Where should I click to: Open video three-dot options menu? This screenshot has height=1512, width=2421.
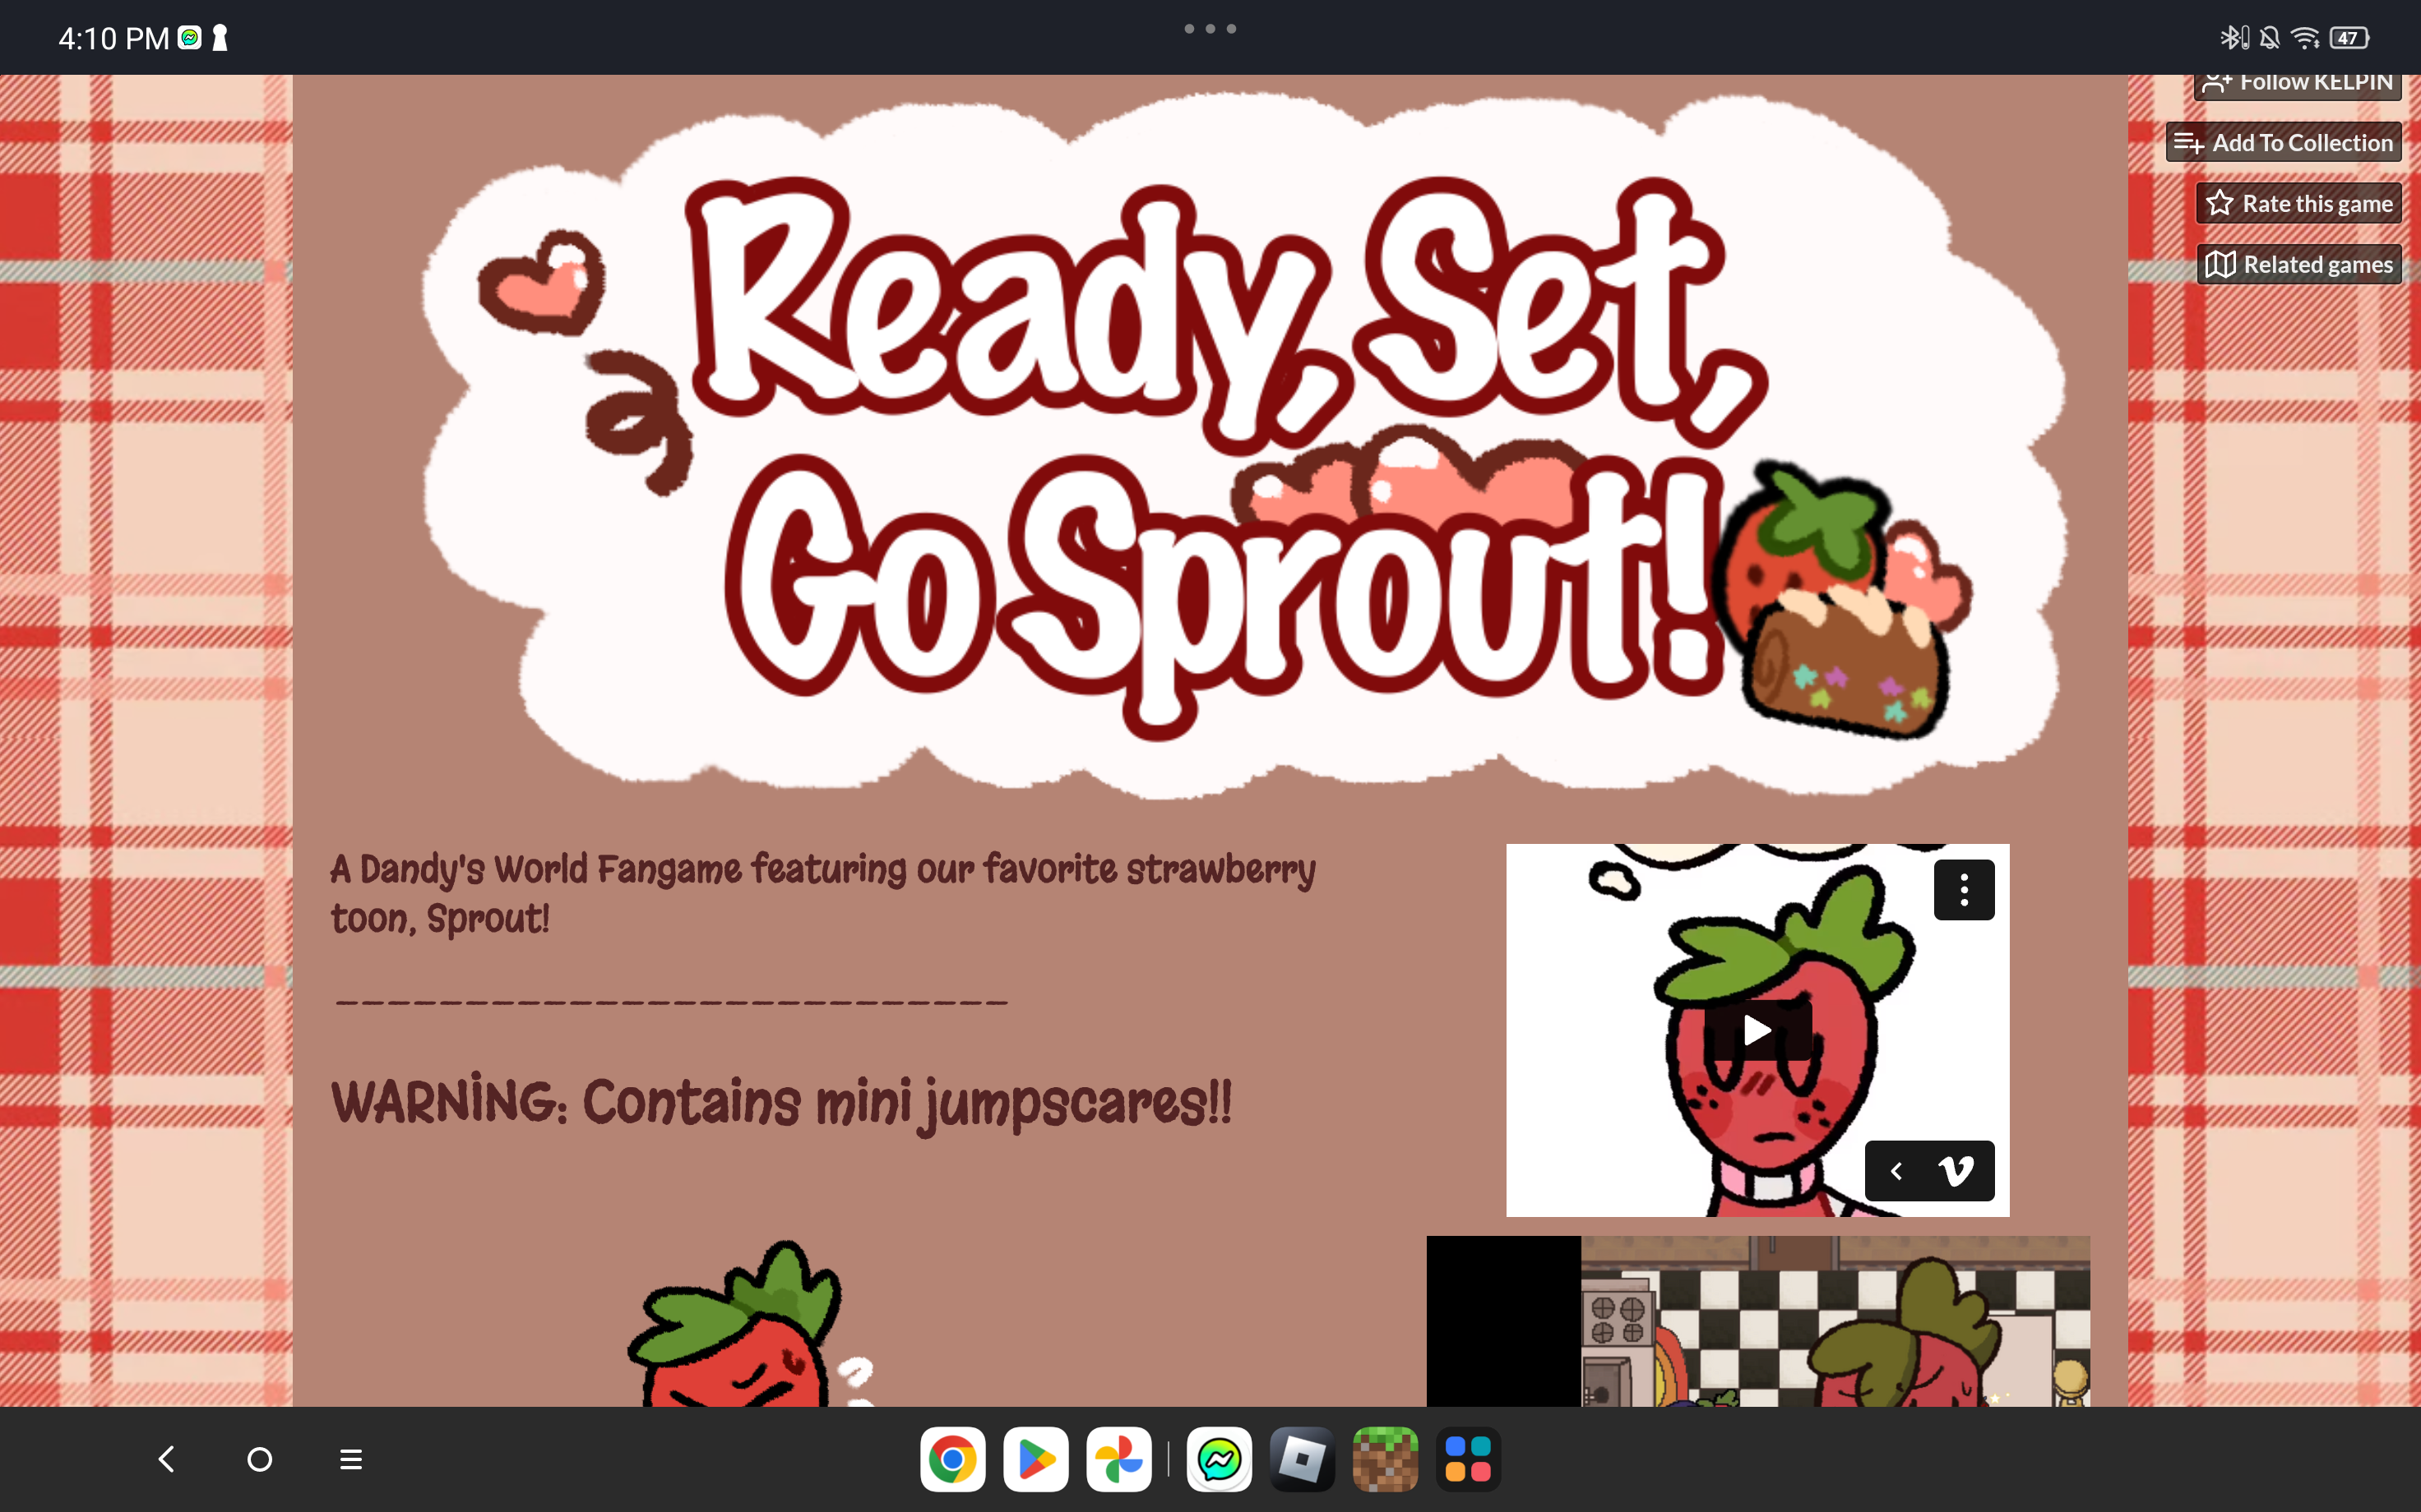(1963, 889)
